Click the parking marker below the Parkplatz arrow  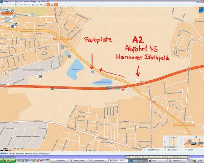click(92, 72)
